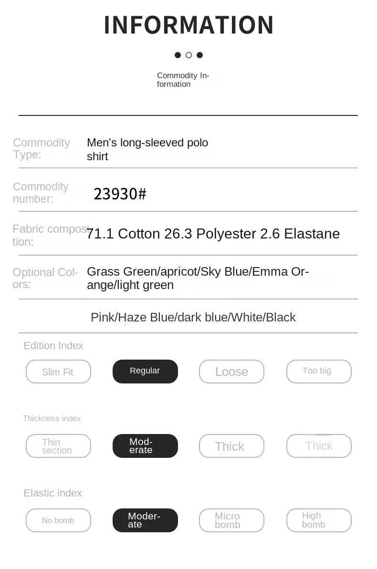This screenshot has height=569, width=377.
Task: Click the Men's long-sleeved polo shirt text
Action: pyautogui.click(x=147, y=149)
